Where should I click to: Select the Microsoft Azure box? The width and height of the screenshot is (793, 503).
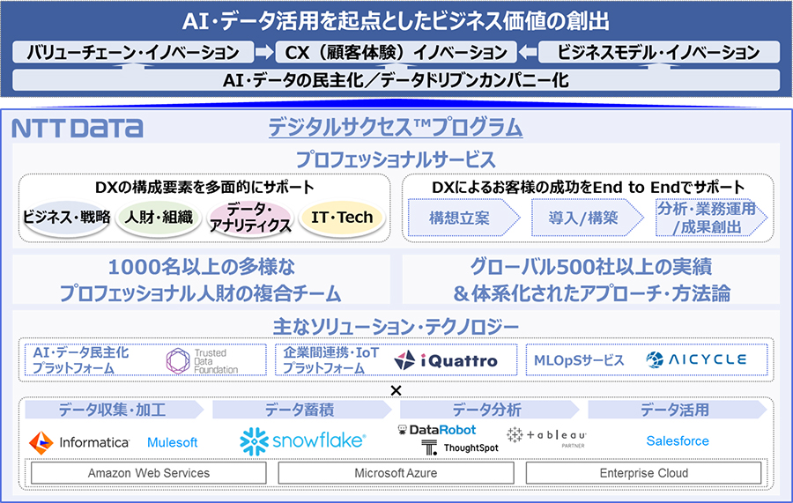[396, 473]
